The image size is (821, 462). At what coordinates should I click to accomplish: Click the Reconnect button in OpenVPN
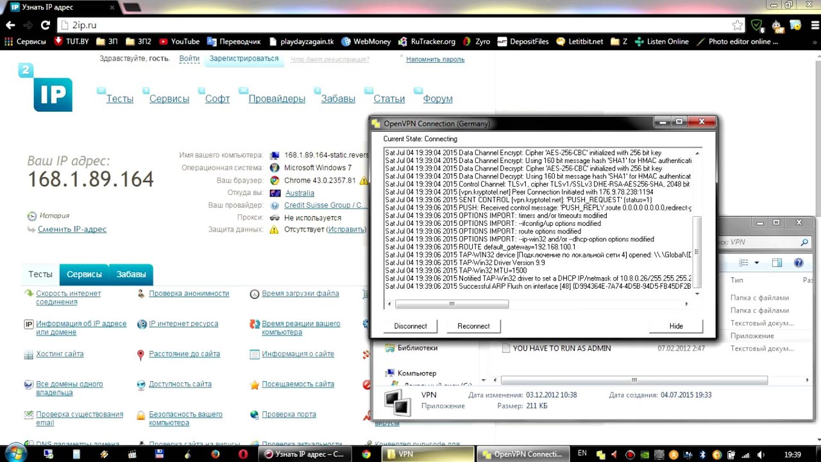473,326
